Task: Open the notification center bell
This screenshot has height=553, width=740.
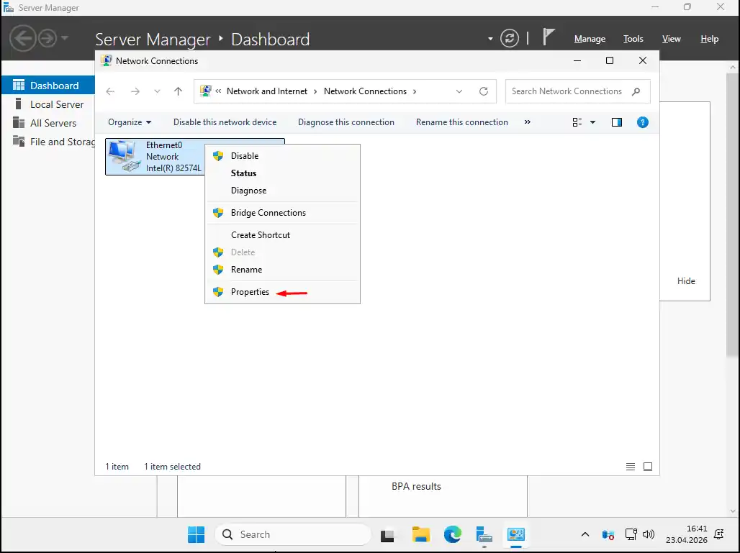Action: 718,534
